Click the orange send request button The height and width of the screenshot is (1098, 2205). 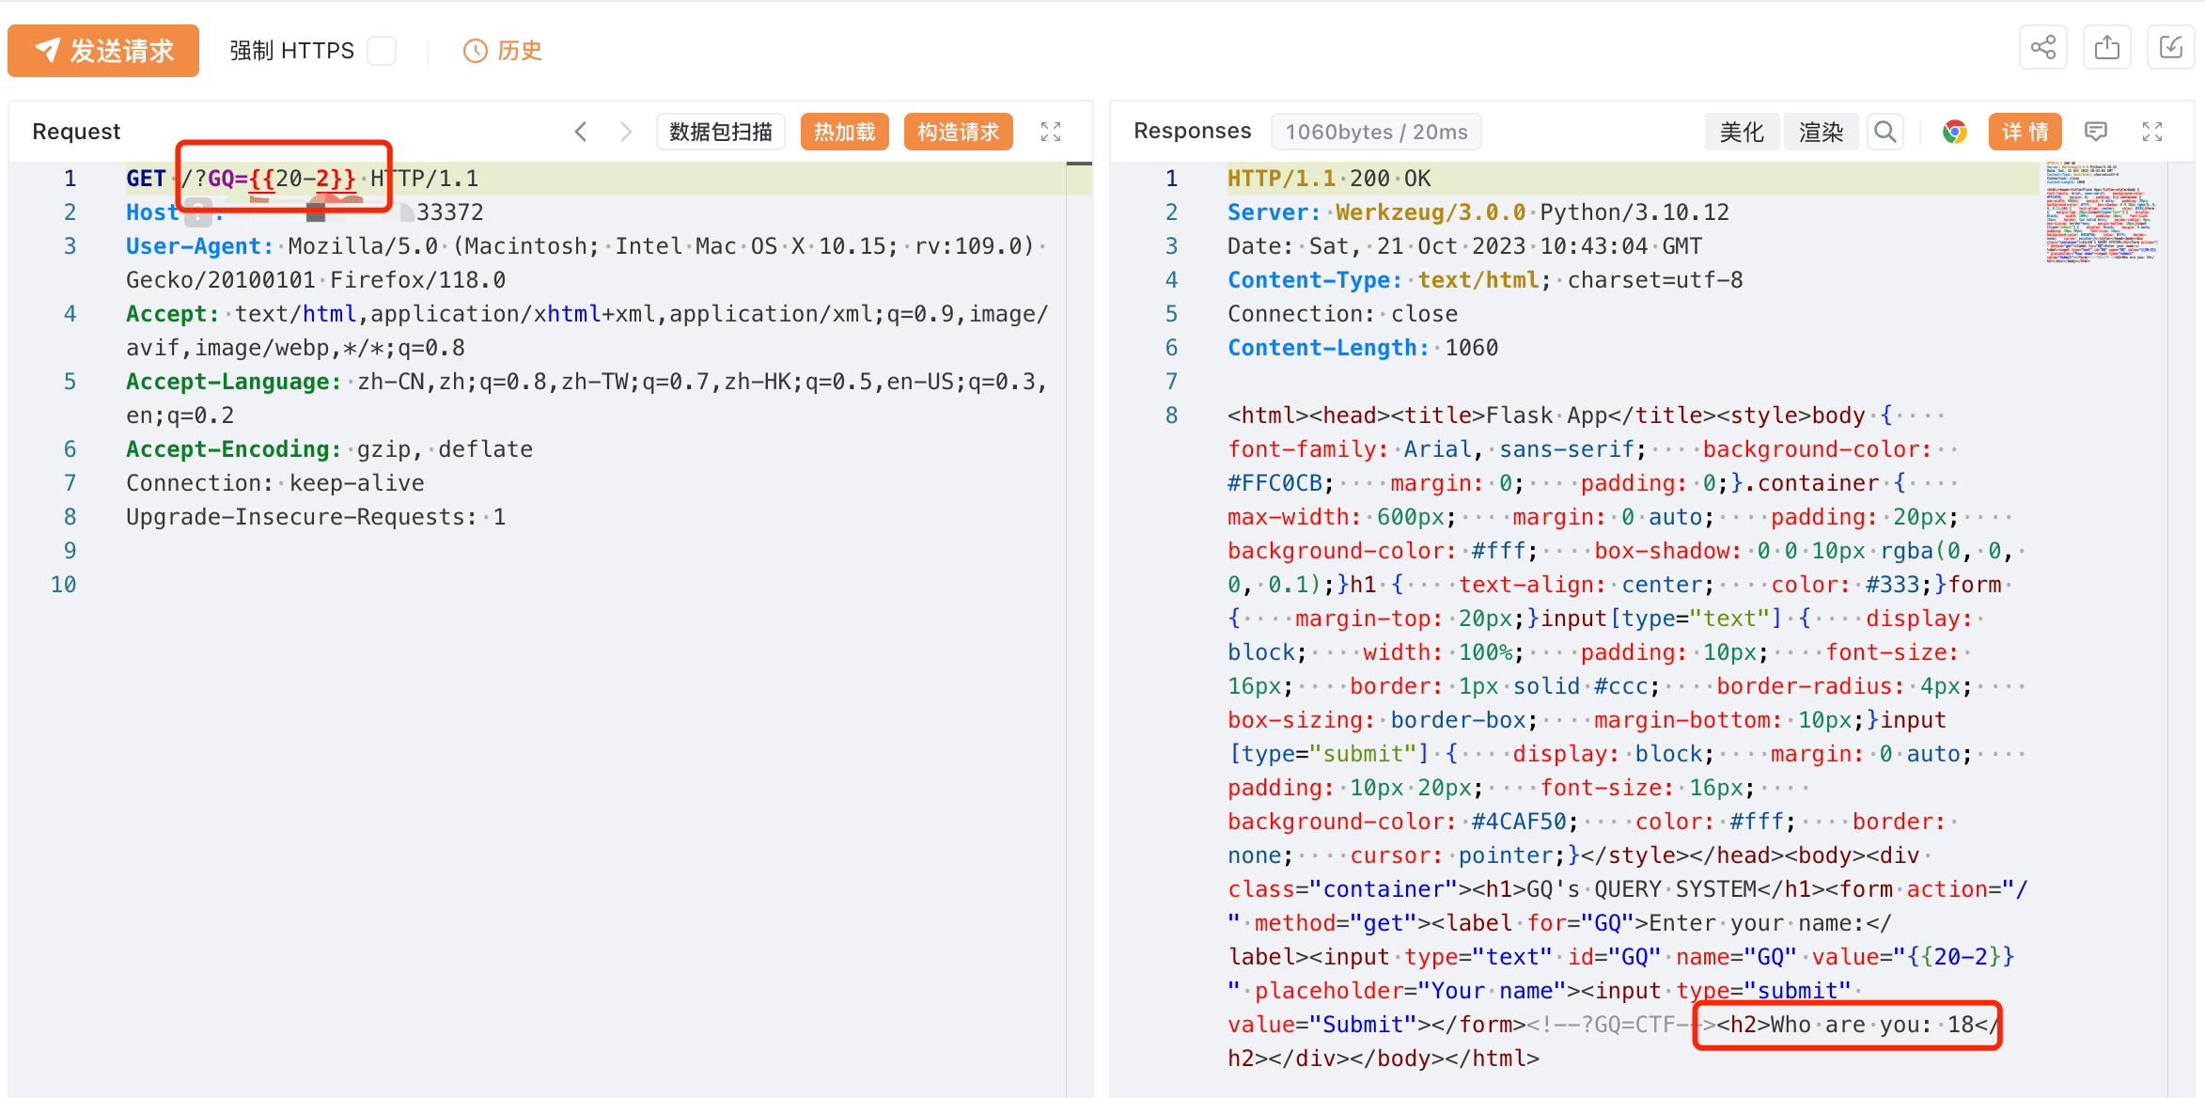[x=103, y=51]
